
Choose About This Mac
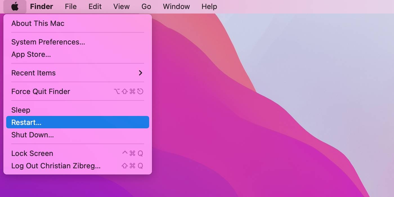point(78,23)
